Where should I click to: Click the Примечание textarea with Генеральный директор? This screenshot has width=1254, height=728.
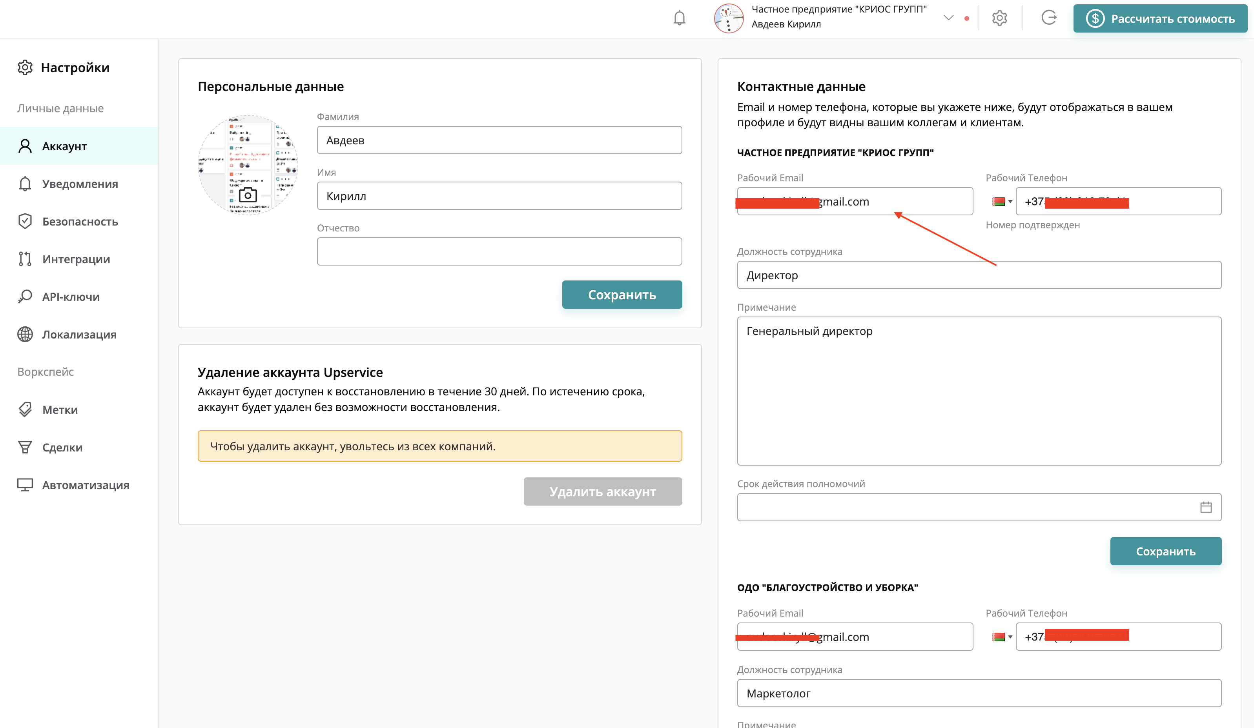[979, 391]
